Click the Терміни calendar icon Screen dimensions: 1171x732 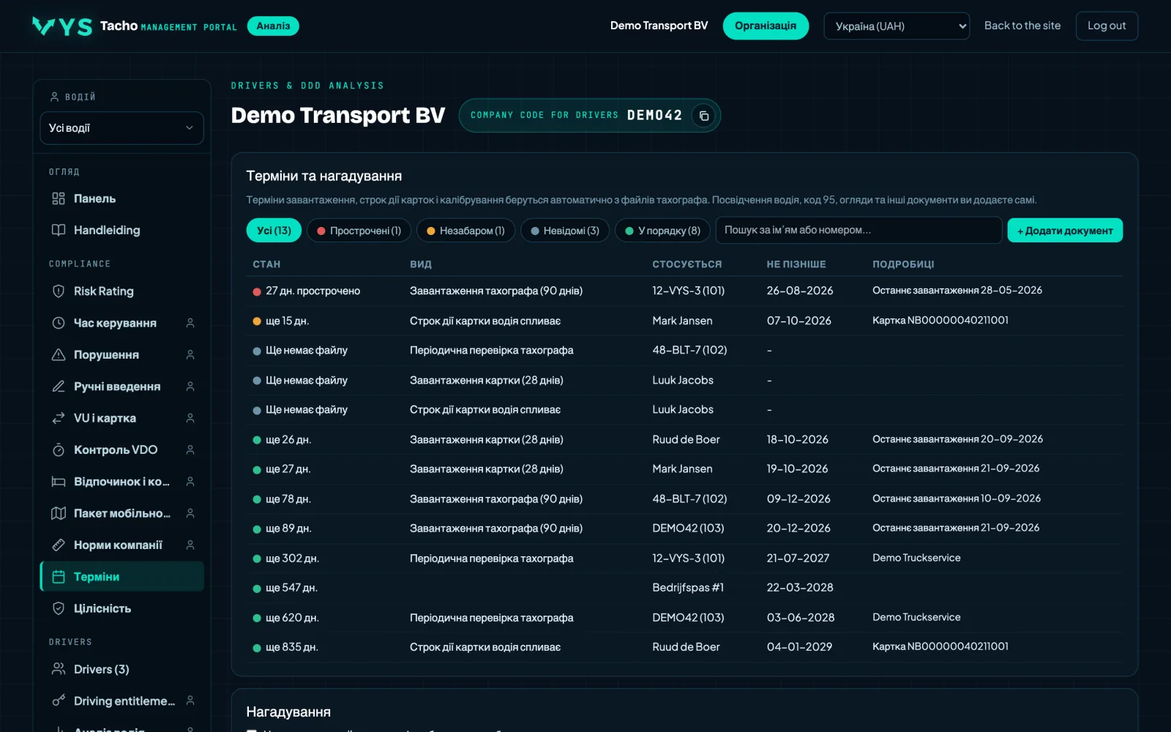[59, 577]
